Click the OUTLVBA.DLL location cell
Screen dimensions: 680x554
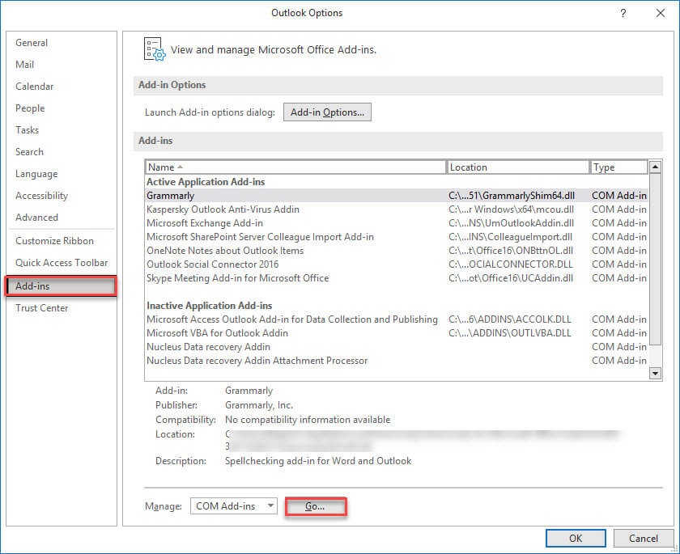(510, 333)
